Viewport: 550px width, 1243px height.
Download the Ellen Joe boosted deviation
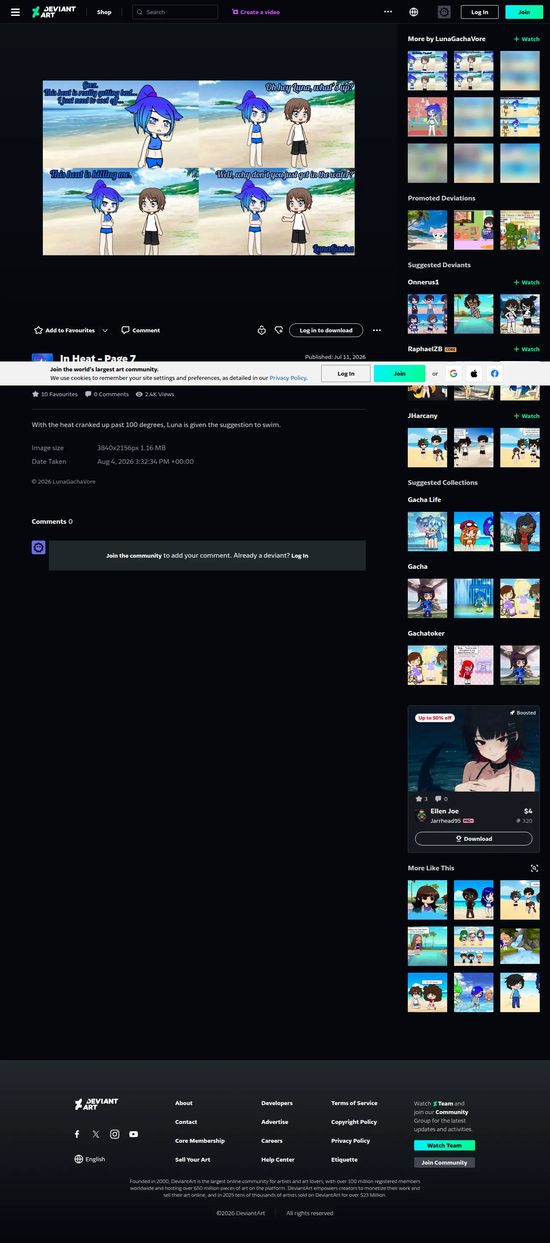click(474, 839)
